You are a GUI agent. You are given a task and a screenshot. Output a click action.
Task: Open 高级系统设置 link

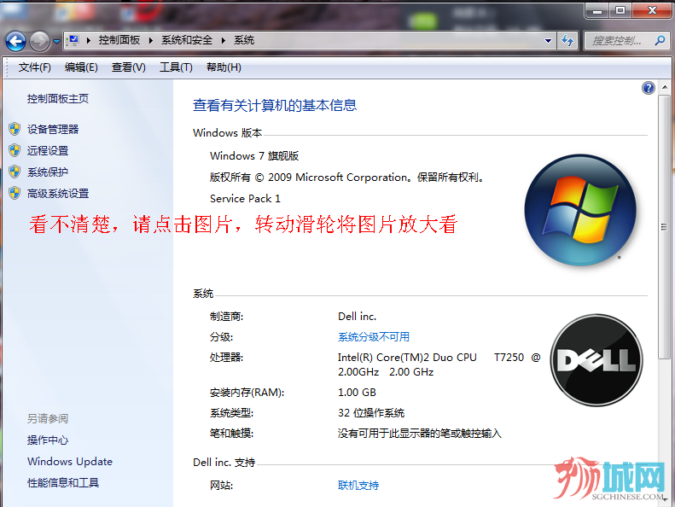pyautogui.click(x=58, y=194)
